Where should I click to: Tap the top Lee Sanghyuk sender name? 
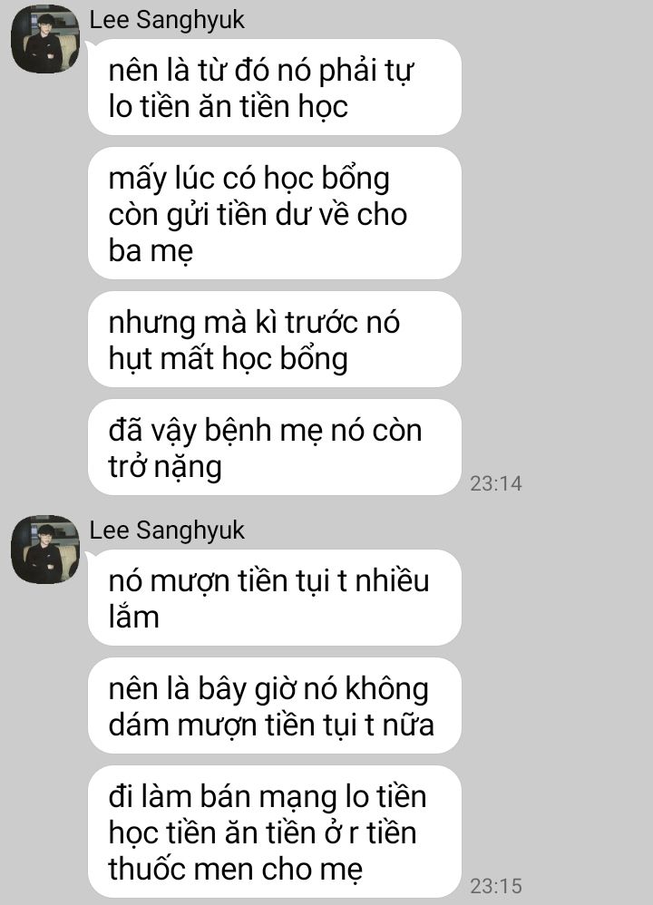pyautogui.click(x=167, y=20)
